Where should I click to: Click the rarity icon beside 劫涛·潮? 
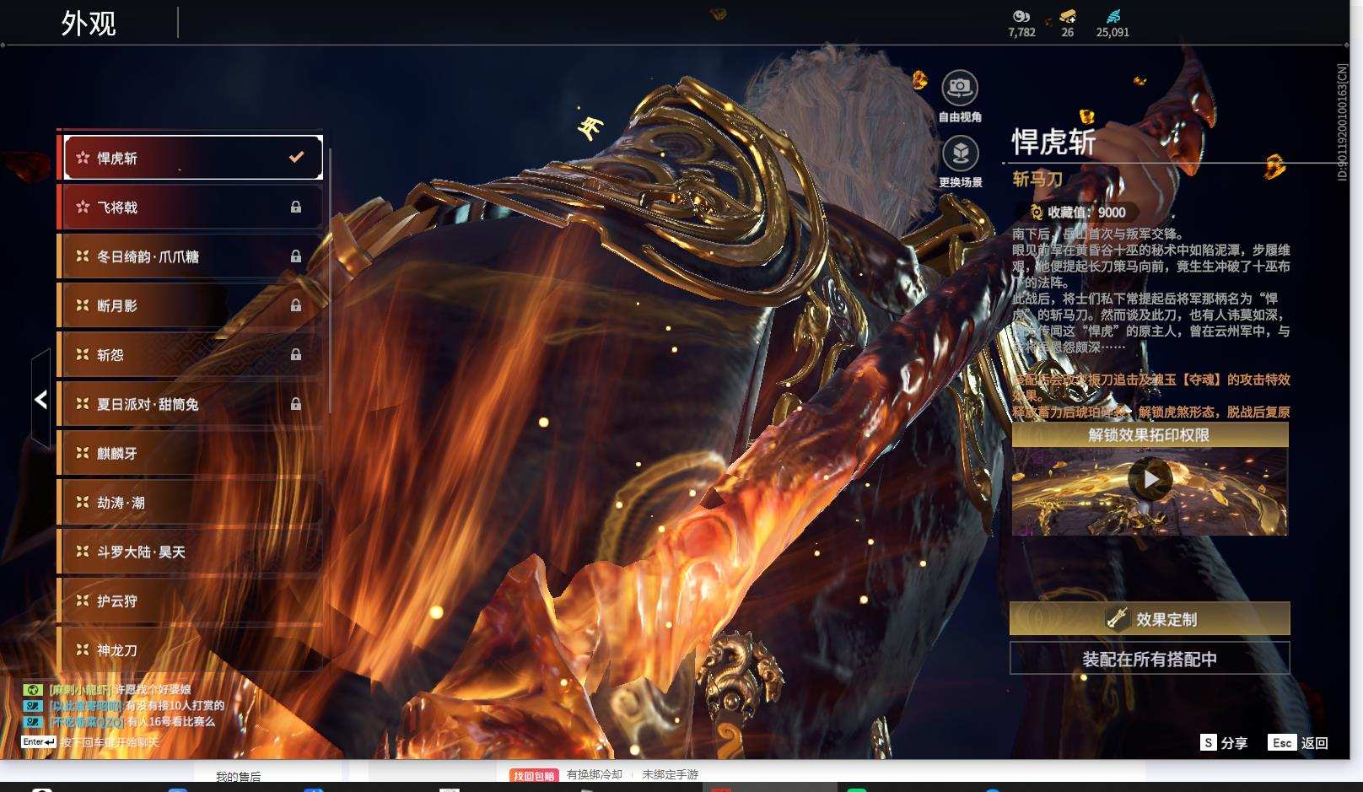(83, 502)
